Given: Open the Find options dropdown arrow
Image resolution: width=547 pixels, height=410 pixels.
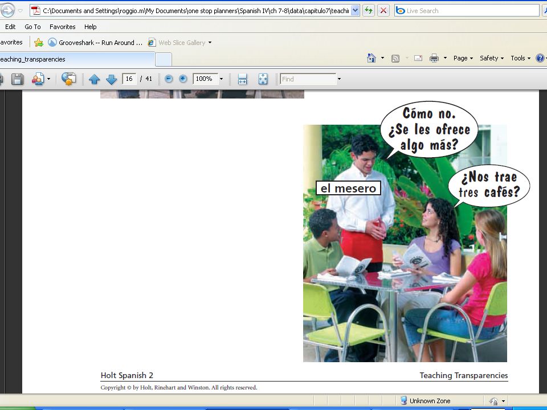Looking at the screenshot, I should (x=338, y=79).
